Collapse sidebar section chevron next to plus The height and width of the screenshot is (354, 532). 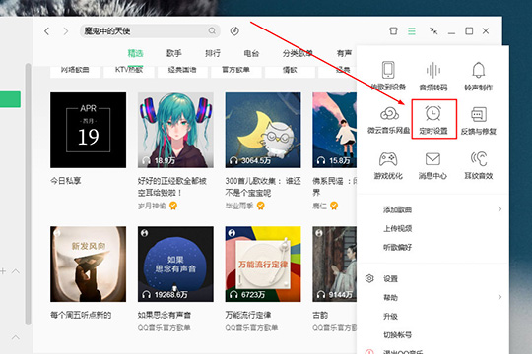coord(16,271)
